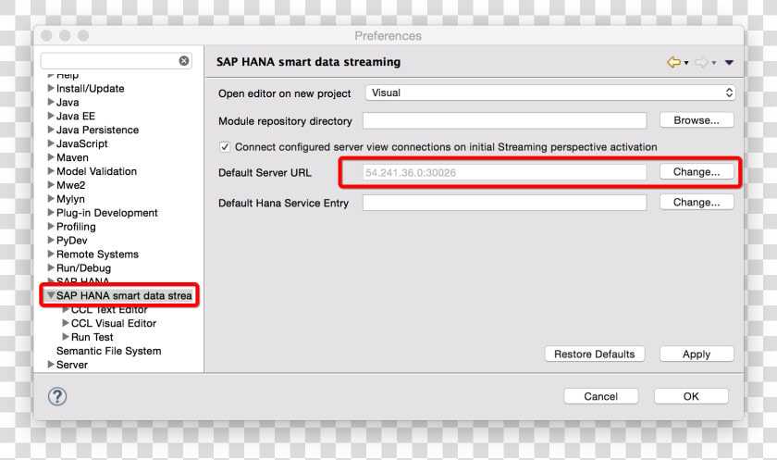Image resolution: width=777 pixels, height=460 pixels.
Task: Confirm preferences with OK
Action: point(691,396)
